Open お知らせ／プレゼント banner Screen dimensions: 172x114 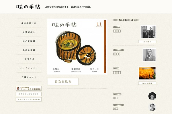[29, 94]
